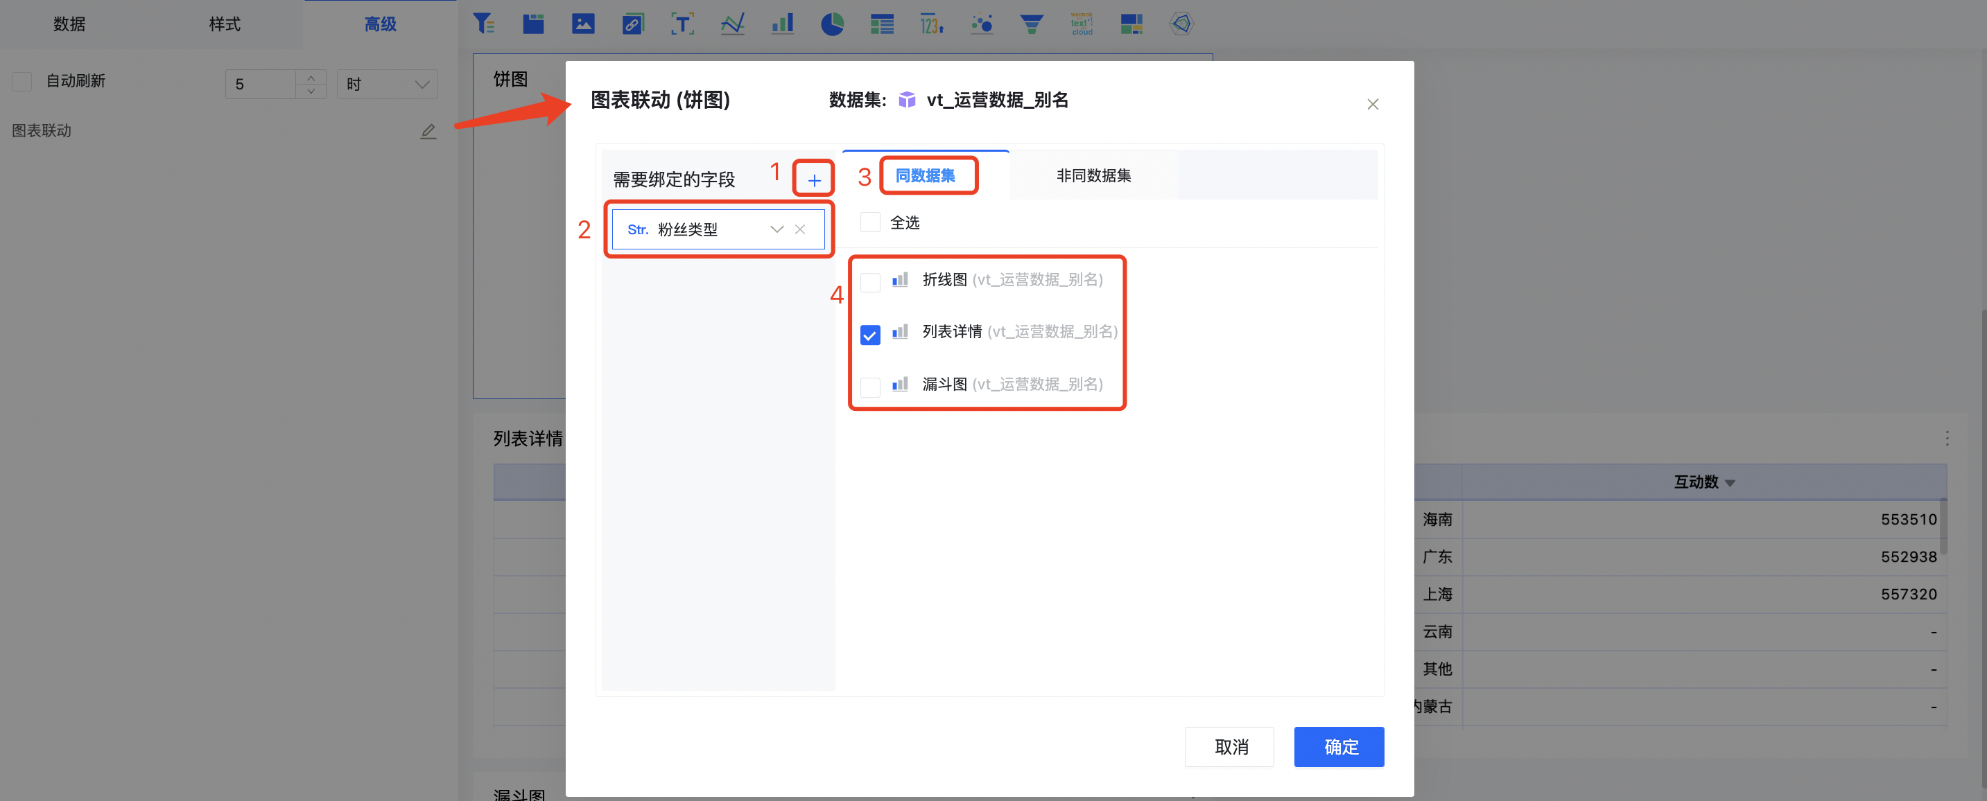This screenshot has width=1987, height=801.
Task: Add a scatter chart from toolbar
Action: (x=982, y=24)
